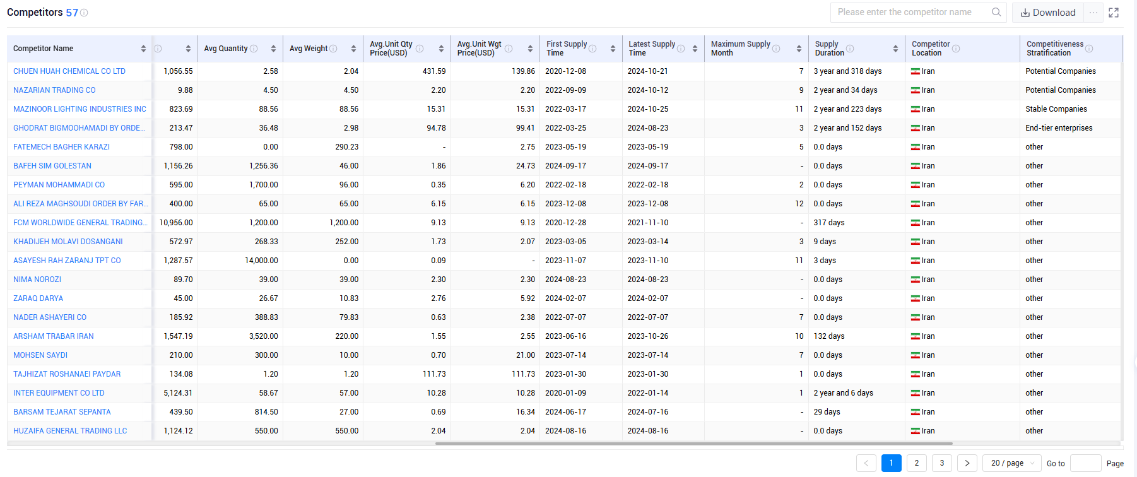The width and height of the screenshot is (1137, 477).
Task: Open the more options ellipsis button
Action: pos(1093,13)
